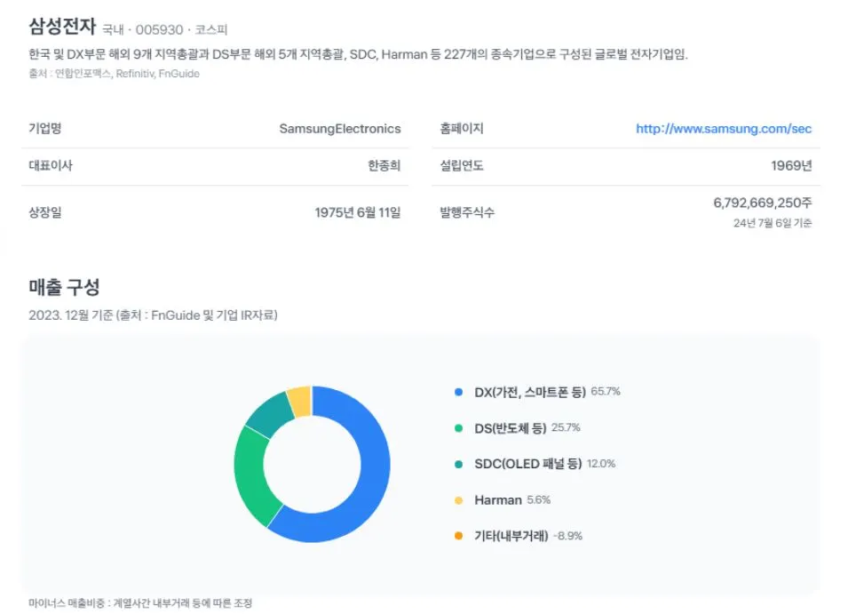Viewport: 848px width, 614px height.
Task: Open the samsung.com/sec homepage link
Action: click(723, 129)
